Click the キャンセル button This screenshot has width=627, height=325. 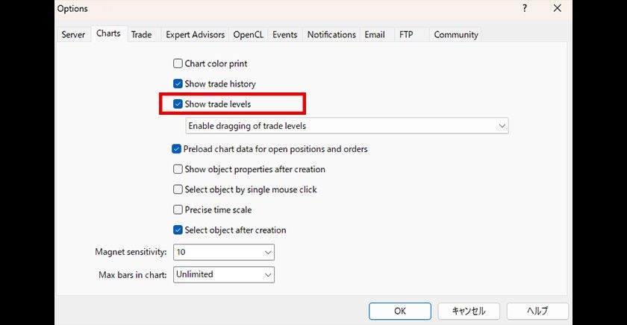(469, 311)
